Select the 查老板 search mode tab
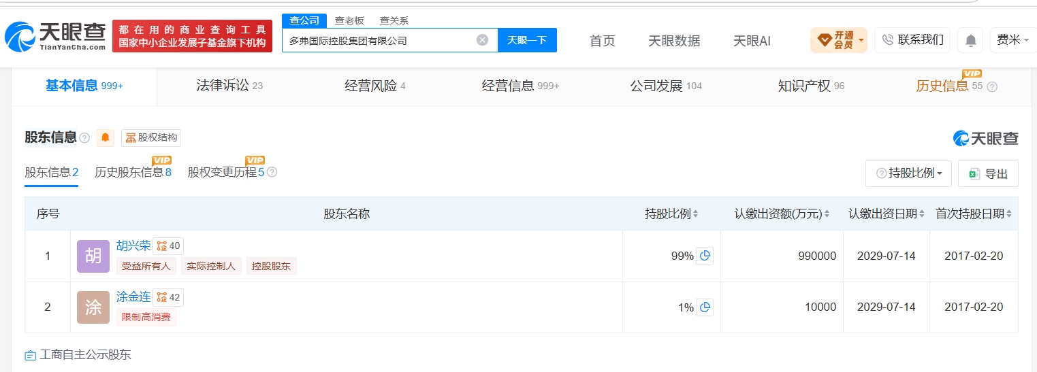1037x372 pixels. 349,20
